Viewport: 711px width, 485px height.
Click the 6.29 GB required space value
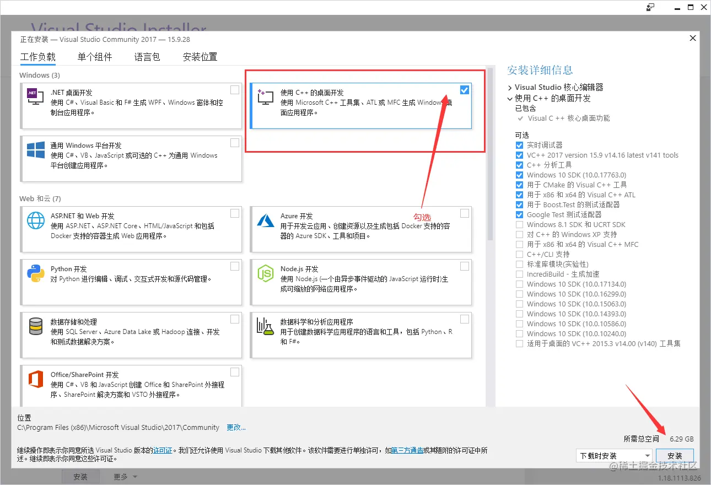click(x=682, y=439)
